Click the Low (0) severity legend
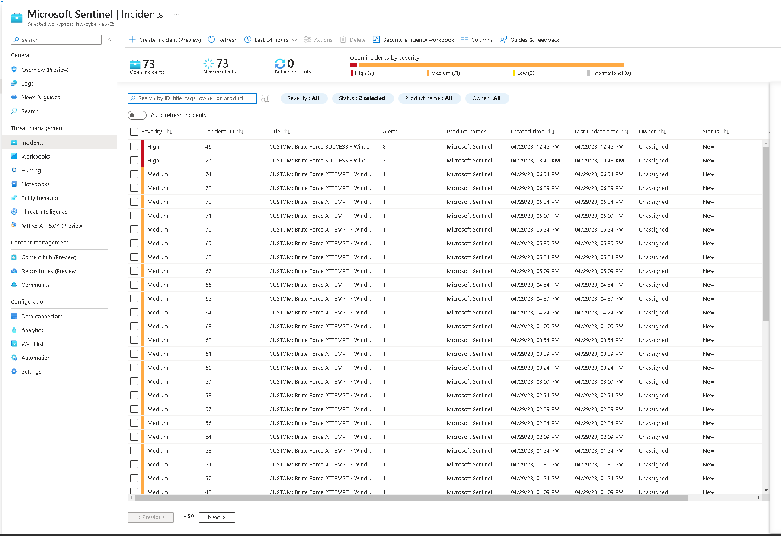The image size is (781, 536). coord(524,73)
